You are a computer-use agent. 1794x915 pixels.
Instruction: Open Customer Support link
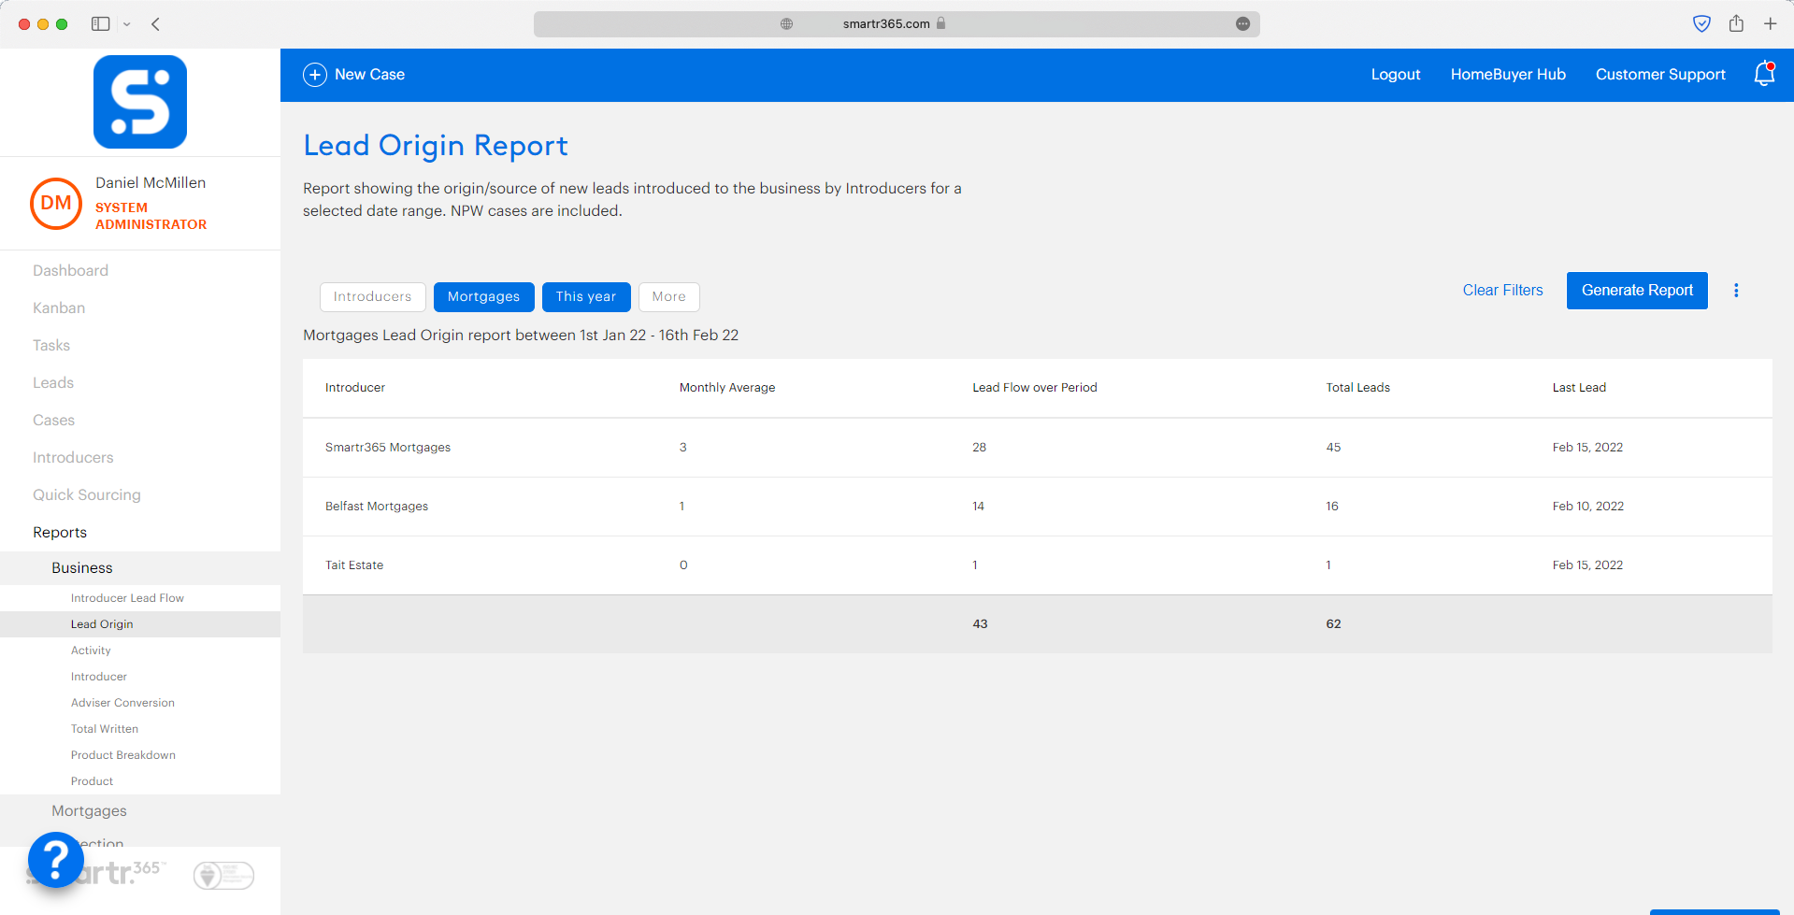(x=1660, y=75)
